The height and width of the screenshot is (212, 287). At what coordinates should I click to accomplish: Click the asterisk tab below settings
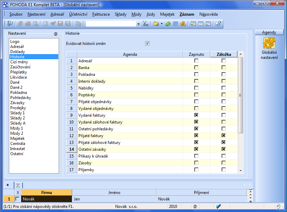(8, 185)
